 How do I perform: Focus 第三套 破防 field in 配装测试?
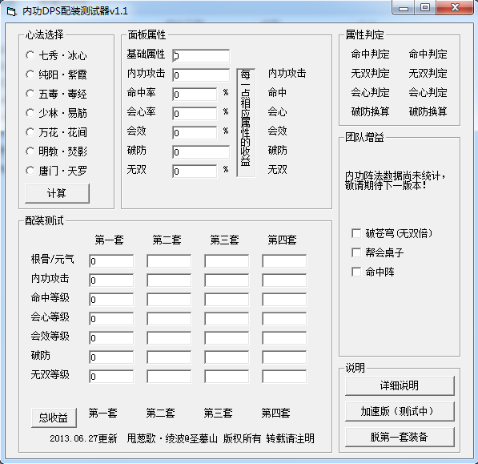coord(227,357)
